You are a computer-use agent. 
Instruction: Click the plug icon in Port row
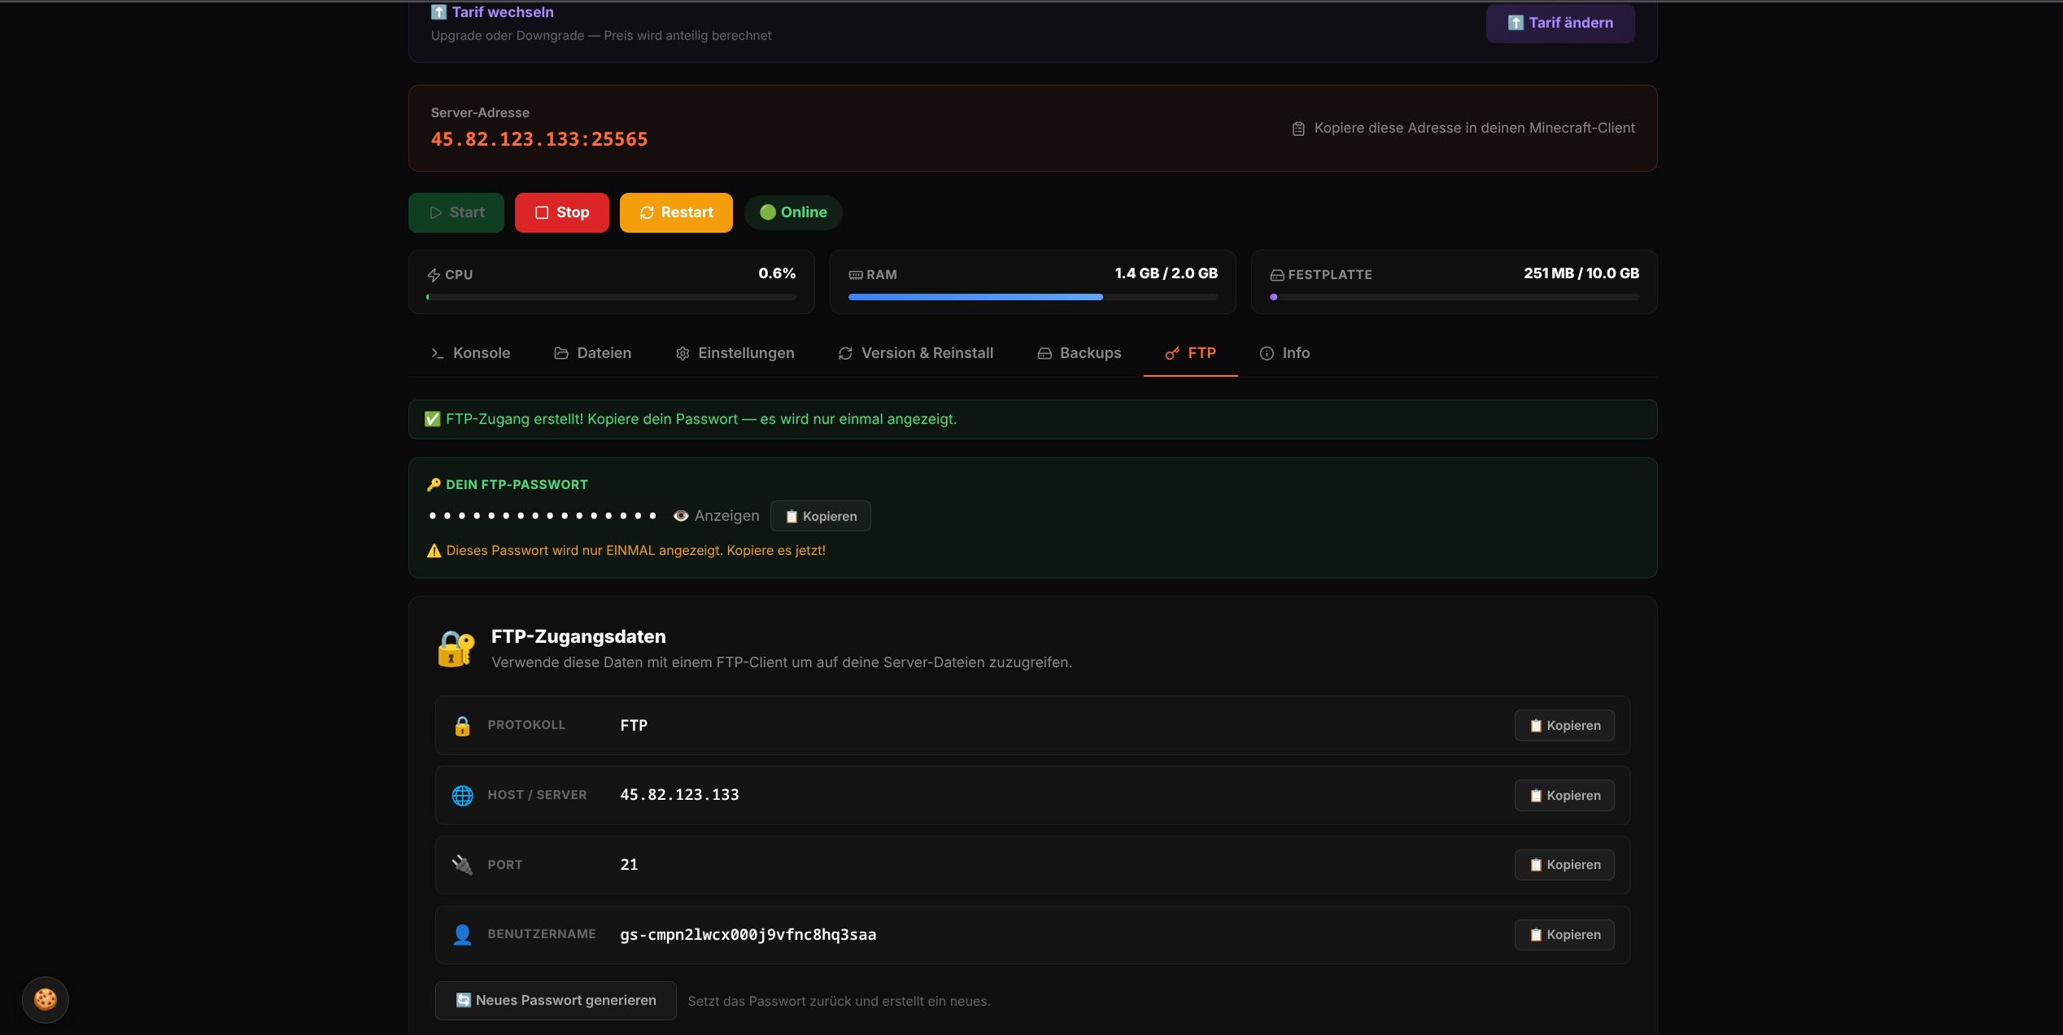point(462,865)
